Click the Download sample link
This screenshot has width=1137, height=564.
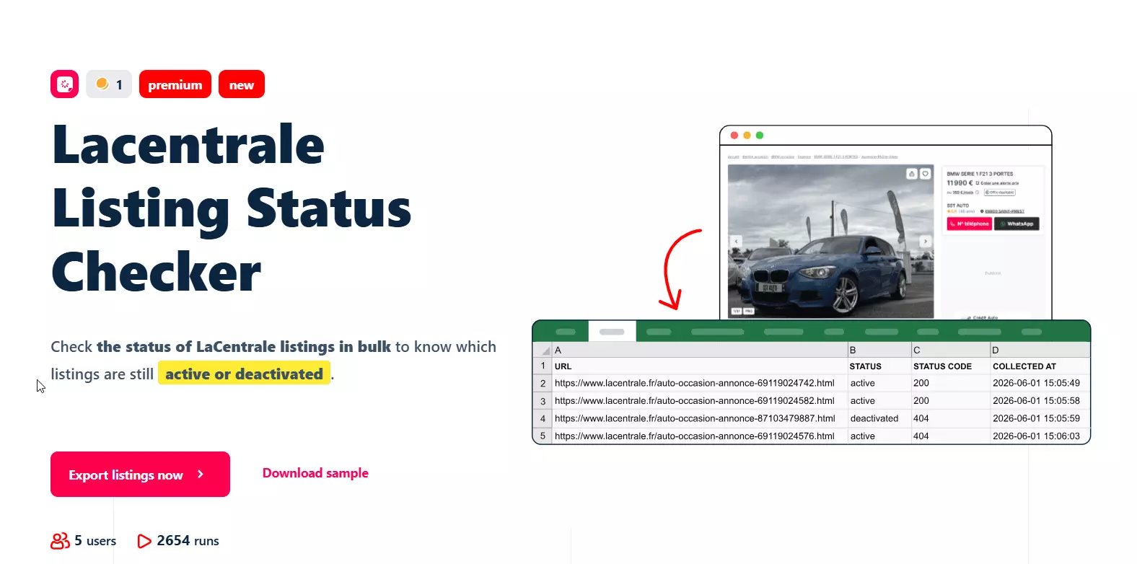[x=315, y=473]
